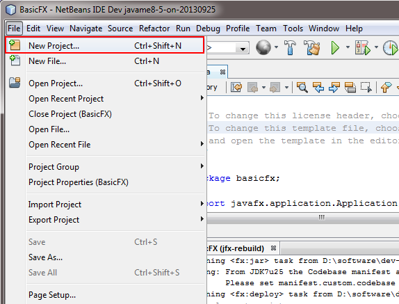Toggle Highlight Search icon in editor toolbar
Image resolution: width=399 pixels, height=304 pixels.
[x=350, y=88]
